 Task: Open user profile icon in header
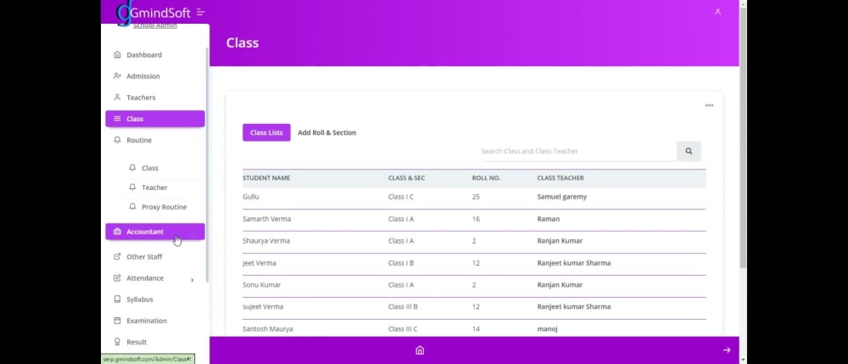(x=717, y=11)
